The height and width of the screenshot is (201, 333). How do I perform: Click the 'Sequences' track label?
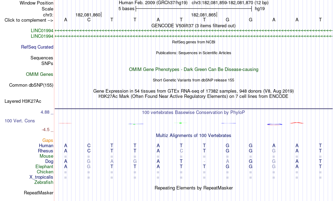point(42,58)
